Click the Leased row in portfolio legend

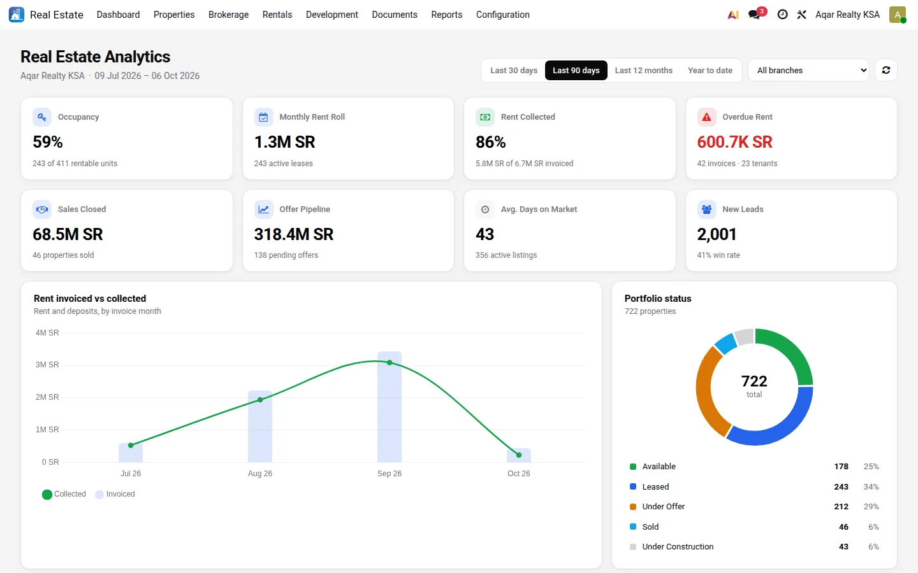click(x=754, y=487)
